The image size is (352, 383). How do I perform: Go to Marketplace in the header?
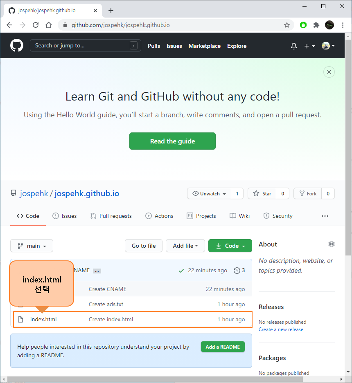[x=205, y=46]
